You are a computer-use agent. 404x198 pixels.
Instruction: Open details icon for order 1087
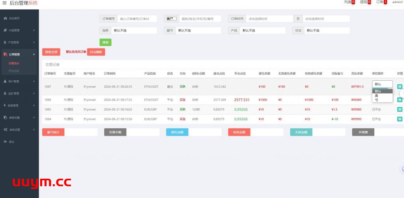400,86
